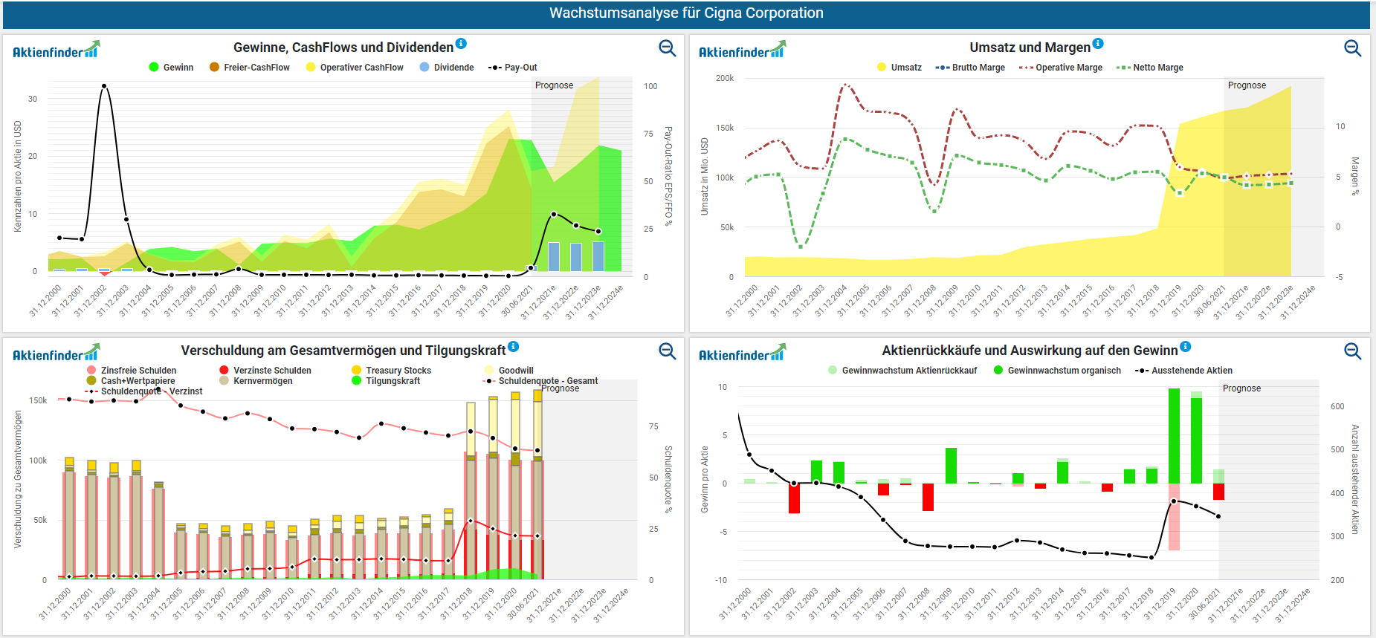Click axis title 'Verschuldung zu Gesamtvermögen'
Image resolution: width=1376 pixels, height=638 pixels.
click(x=18, y=480)
